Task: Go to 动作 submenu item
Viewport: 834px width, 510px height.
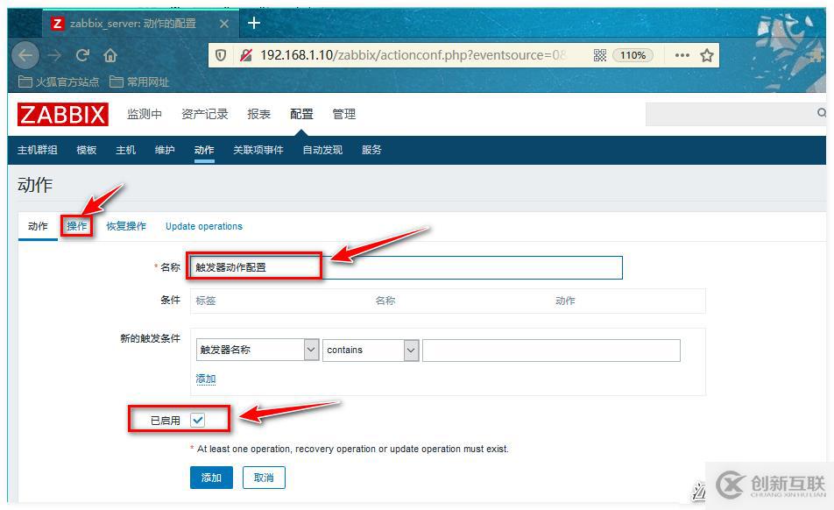Action: (x=204, y=150)
